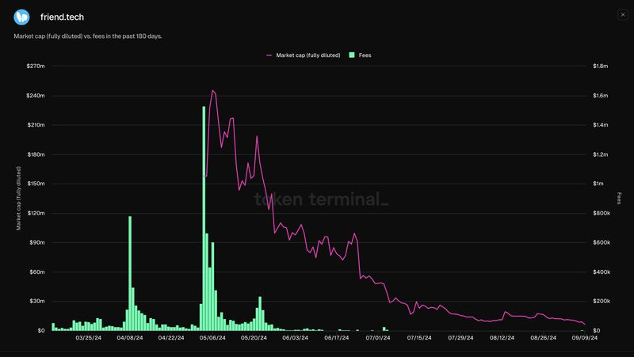This screenshot has height=357, width=634.
Task: Click the $210m left axis label
Action: click(x=36, y=125)
